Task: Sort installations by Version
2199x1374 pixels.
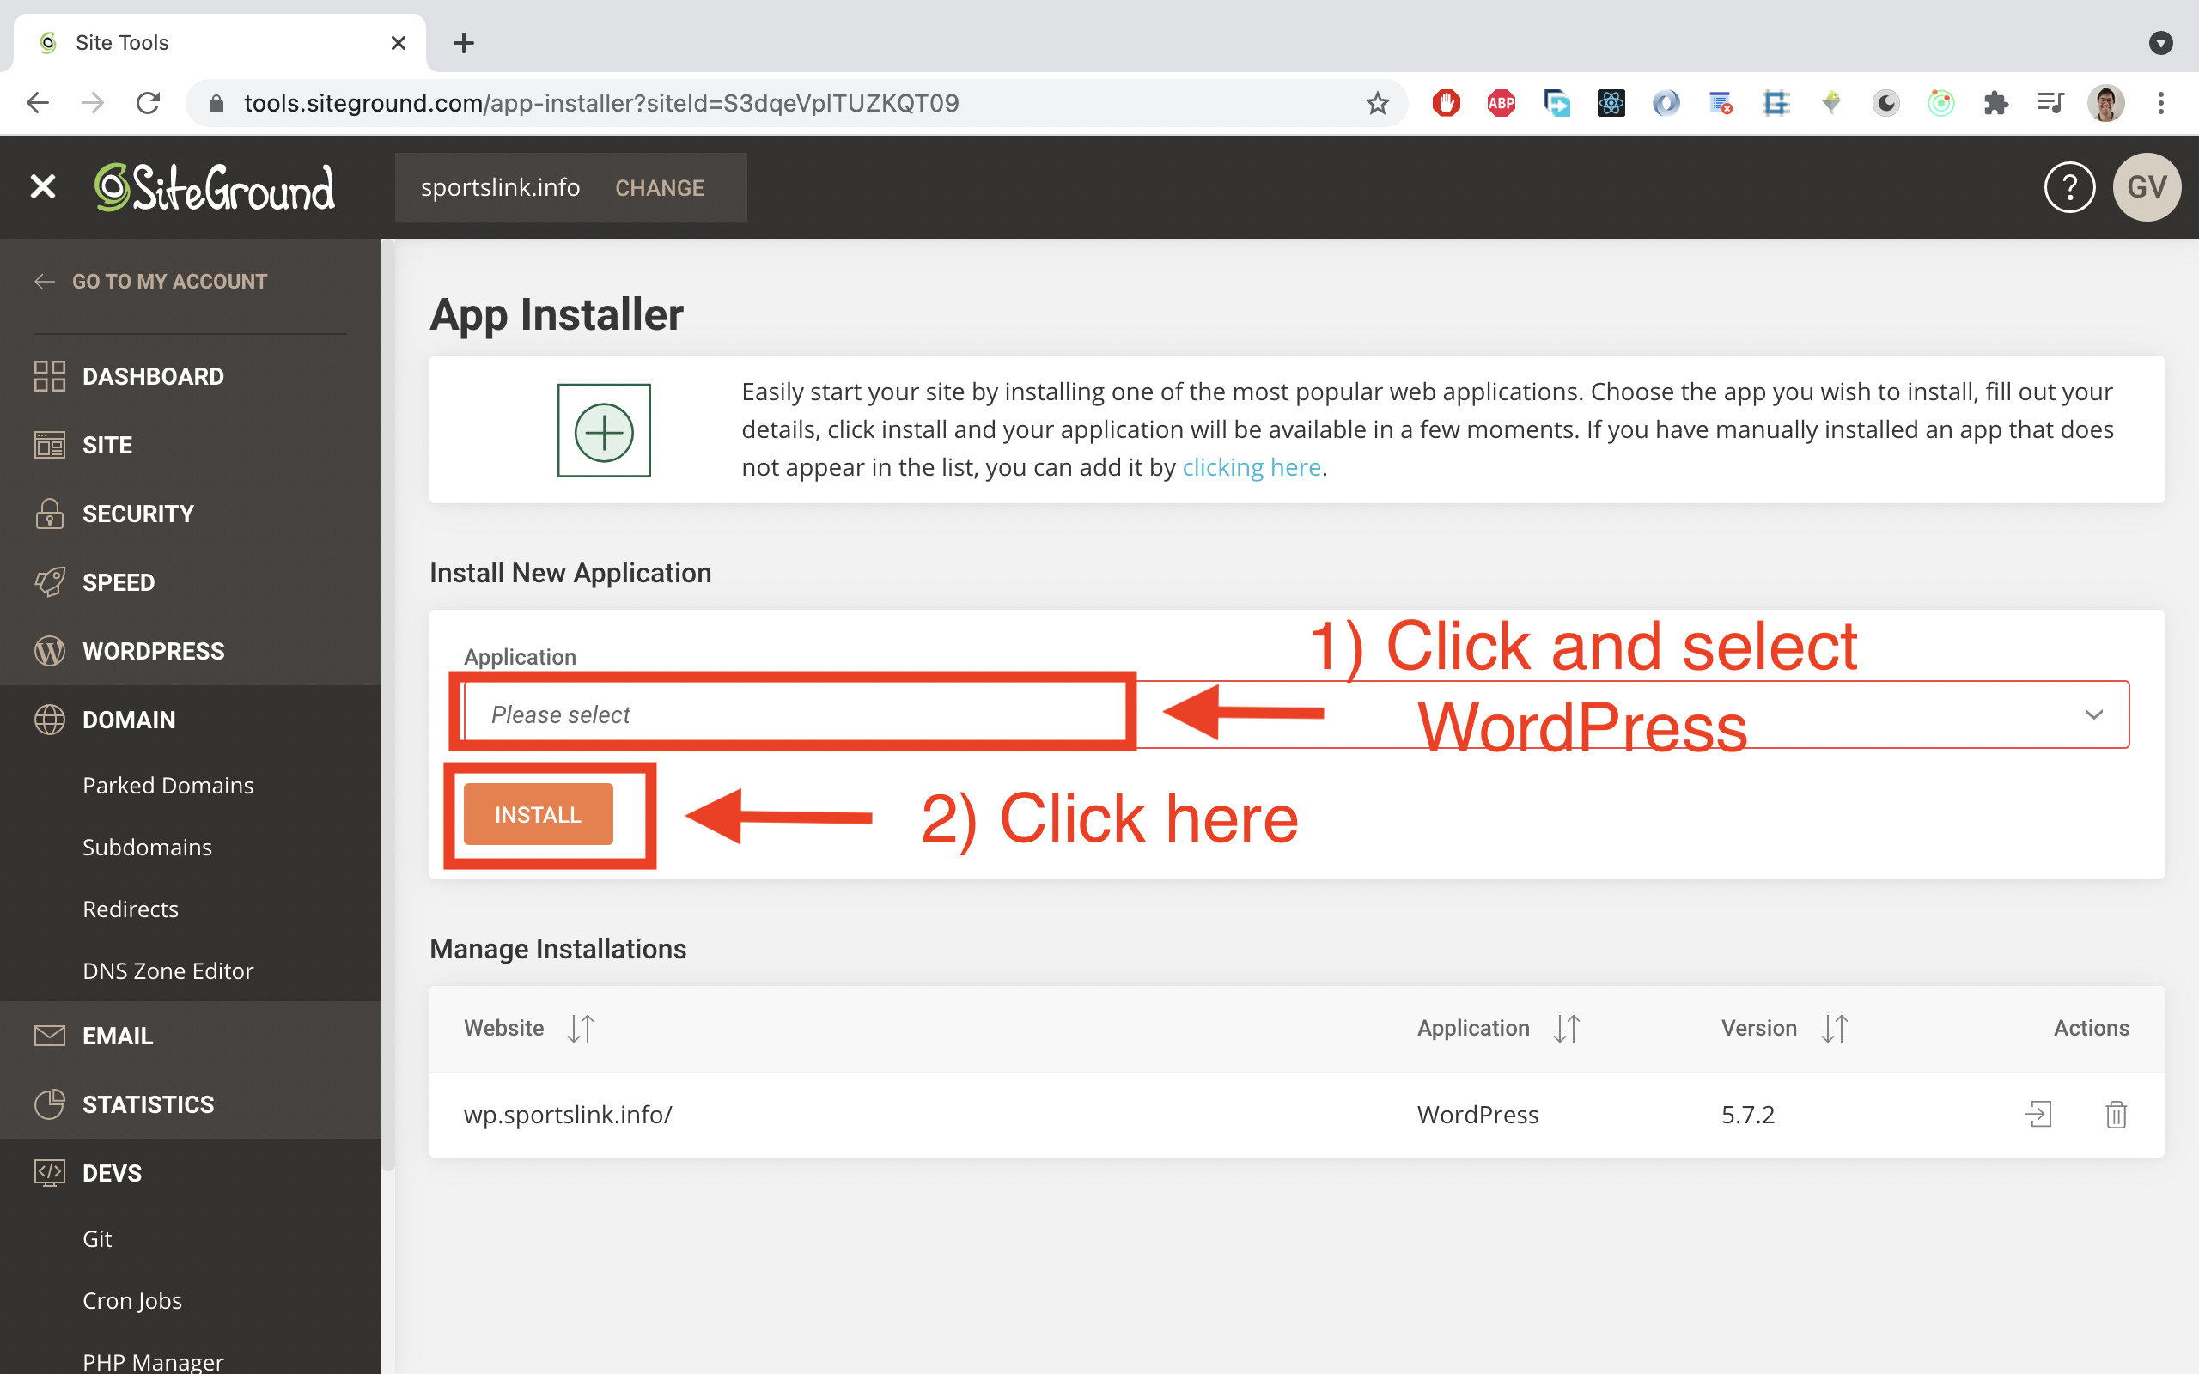Action: pyautogui.click(x=1834, y=1028)
